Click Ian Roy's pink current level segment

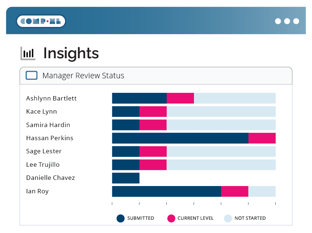pyautogui.click(x=235, y=191)
